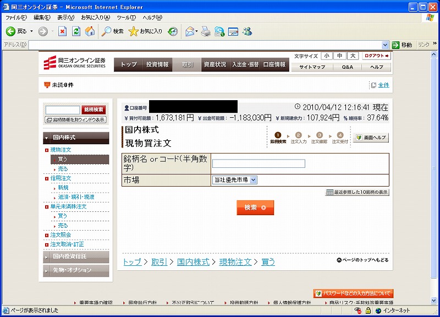The width and height of the screenshot is (440, 317).
Task: Select the 大 text size option
Action: click(x=353, y=56)
